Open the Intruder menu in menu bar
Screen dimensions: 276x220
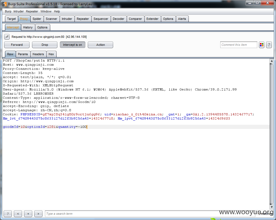point(18,11)
